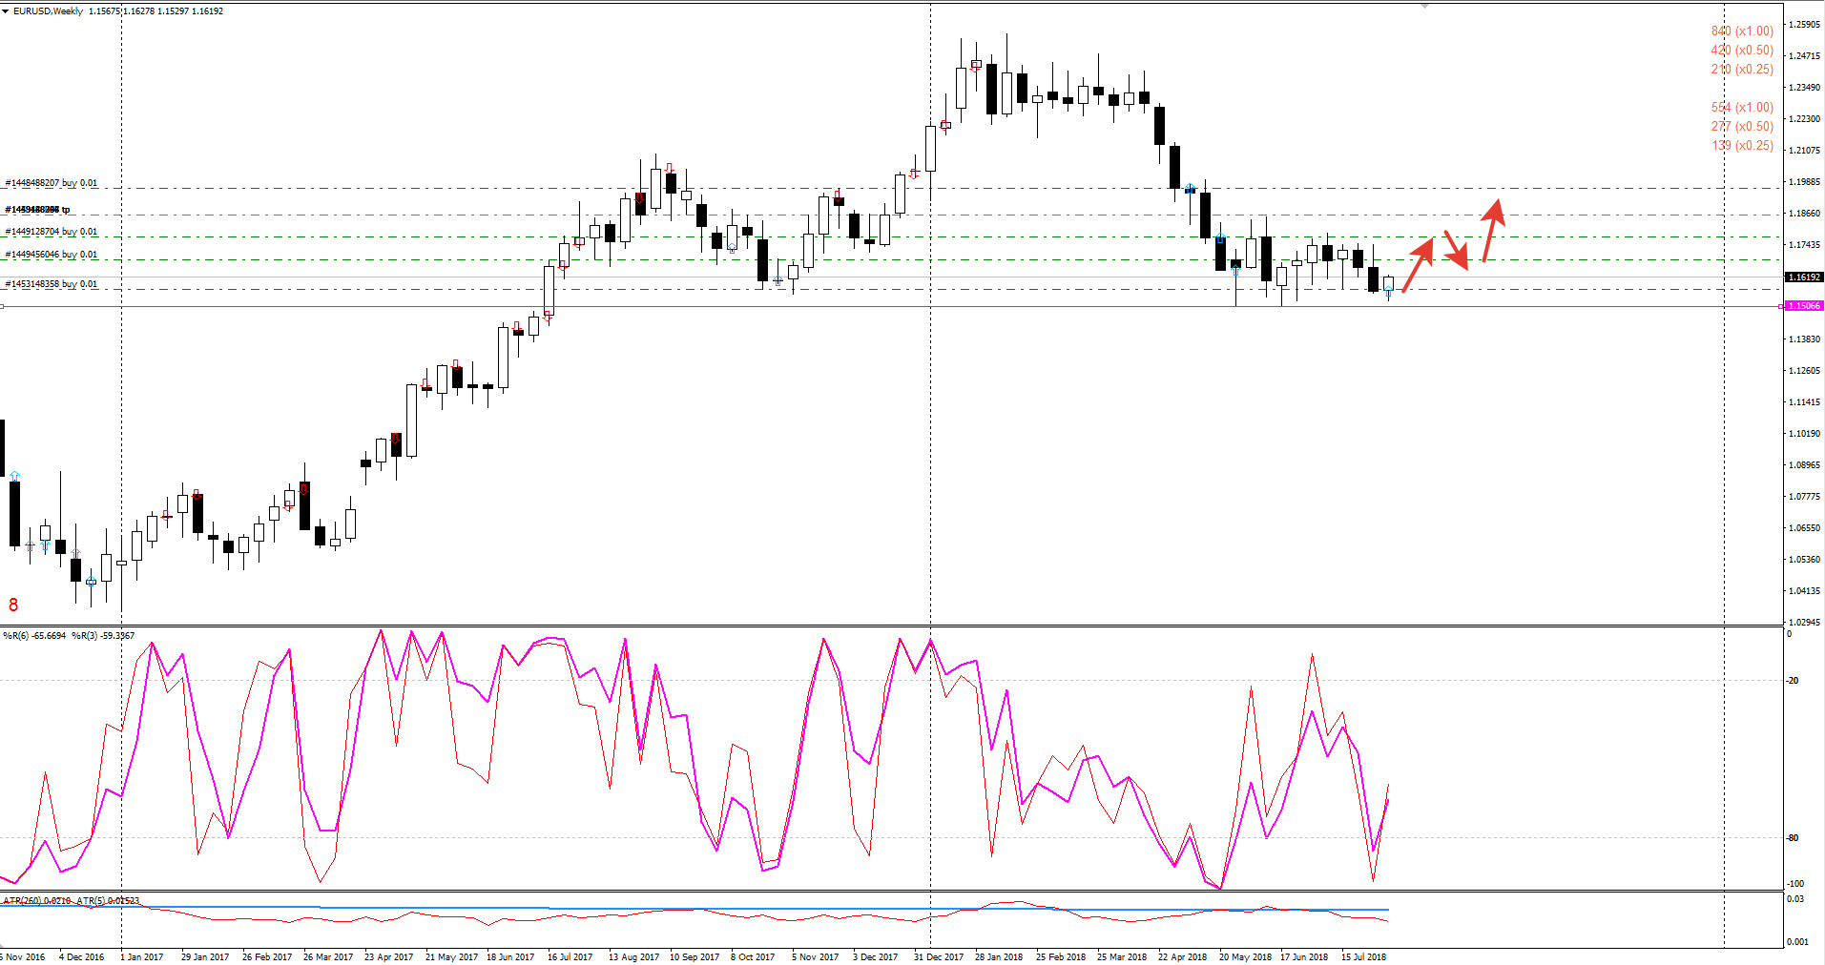Click the 15 Jul 2018 date on time axis
Screen dimensions: 1825x965
tap(1364, 956)
